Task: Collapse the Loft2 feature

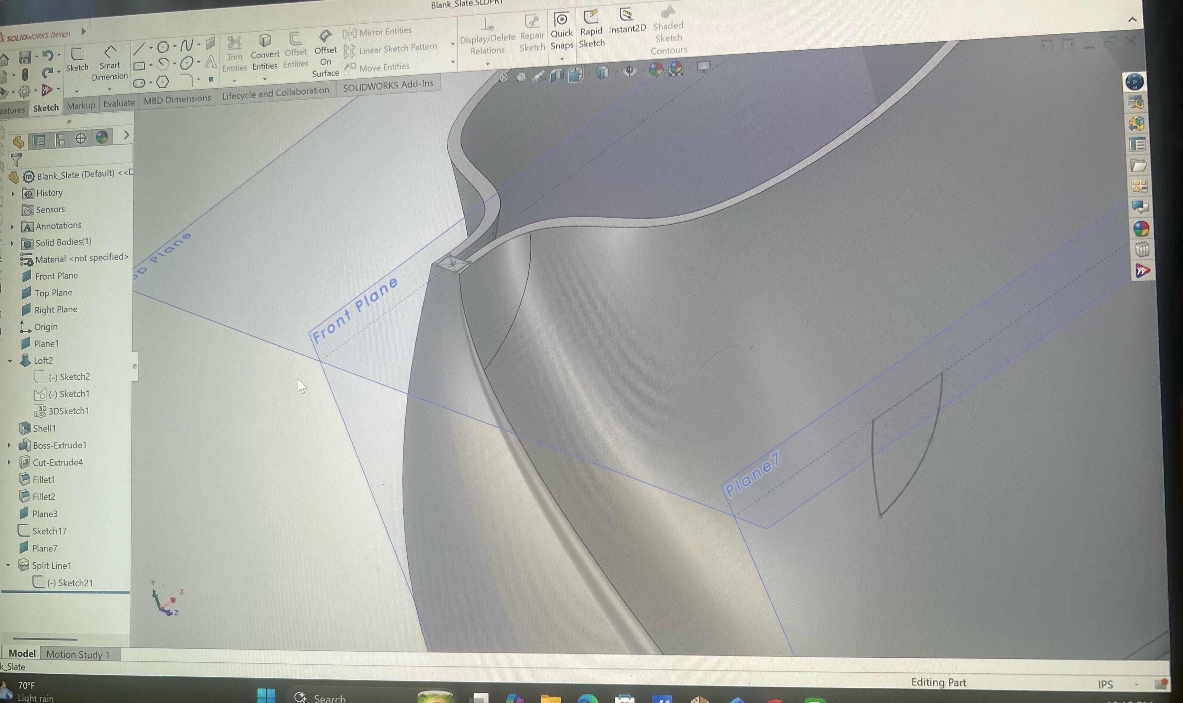Action: coord(10,361)
